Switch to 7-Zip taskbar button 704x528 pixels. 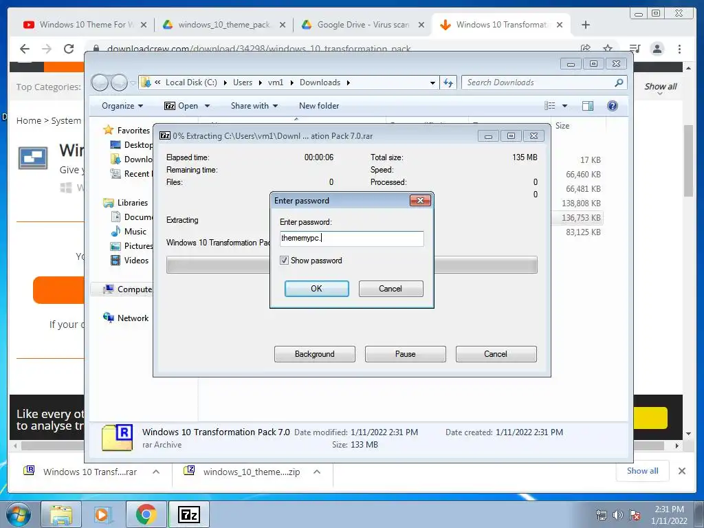[x=189, y=514]
